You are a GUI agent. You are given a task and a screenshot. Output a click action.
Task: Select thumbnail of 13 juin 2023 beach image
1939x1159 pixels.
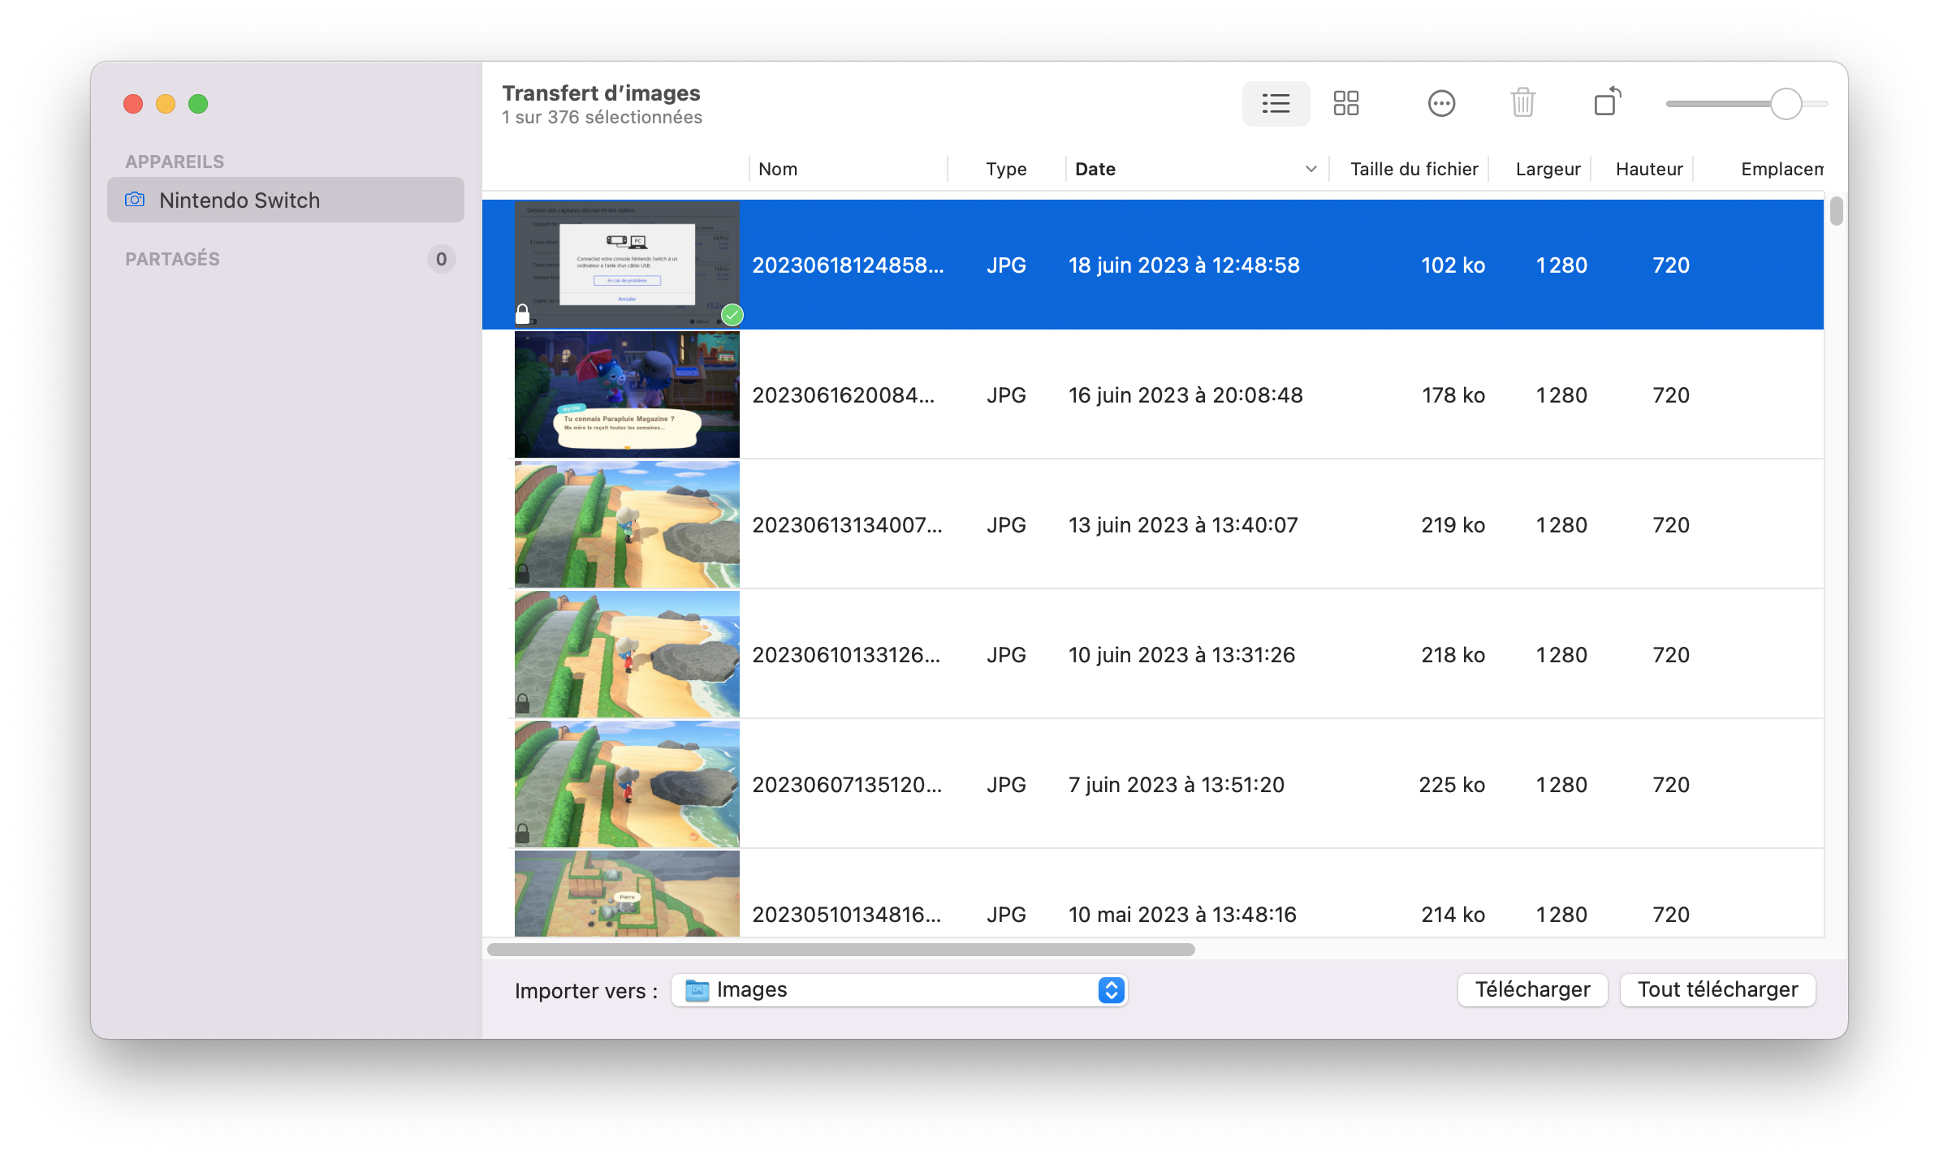(x=627, y=524)
